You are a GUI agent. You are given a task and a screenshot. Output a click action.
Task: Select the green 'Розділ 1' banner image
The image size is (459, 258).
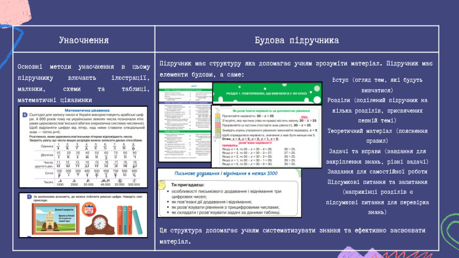267,93
